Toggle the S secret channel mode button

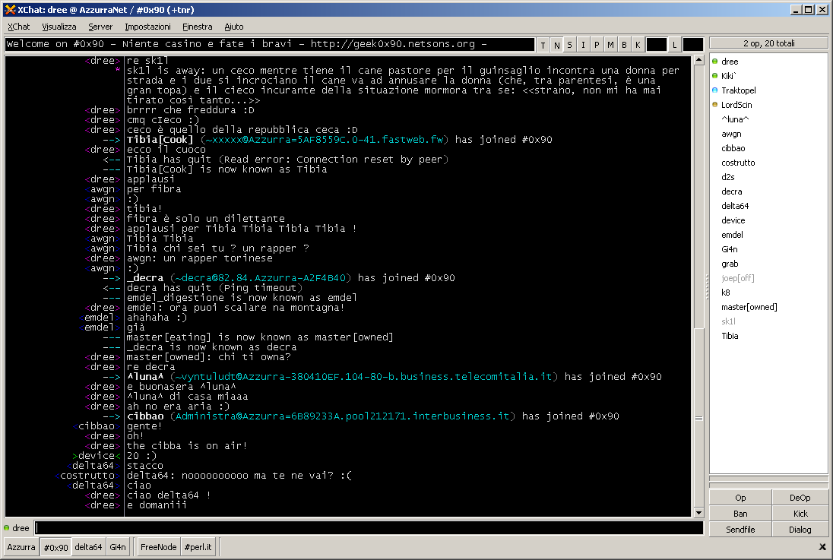pyautogui.click(x=570, y=45)
